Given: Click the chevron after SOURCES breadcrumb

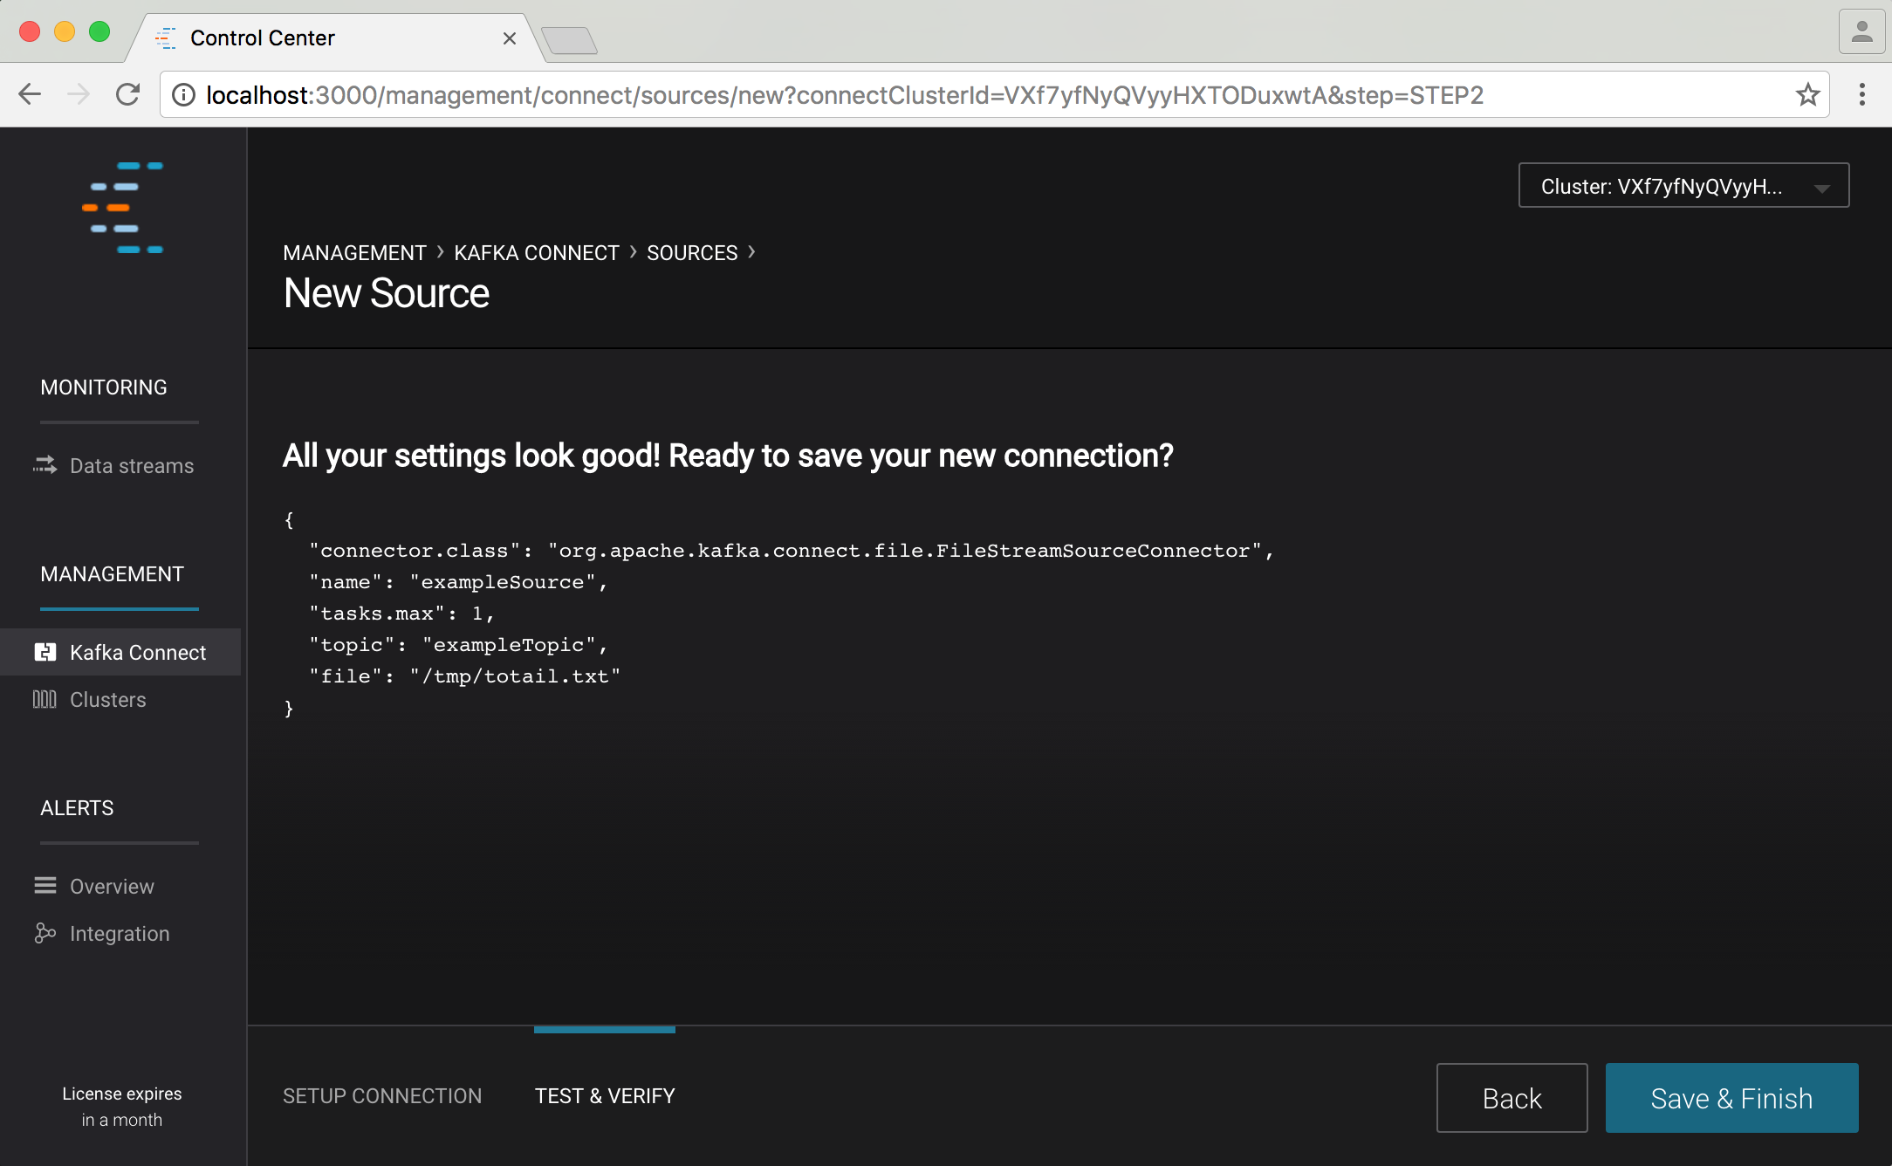Looking at the screenshot, I should click(751, 252).
